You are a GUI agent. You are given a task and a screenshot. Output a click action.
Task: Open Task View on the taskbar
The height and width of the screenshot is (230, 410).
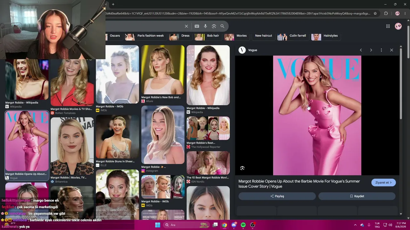(x=215, y=225)
